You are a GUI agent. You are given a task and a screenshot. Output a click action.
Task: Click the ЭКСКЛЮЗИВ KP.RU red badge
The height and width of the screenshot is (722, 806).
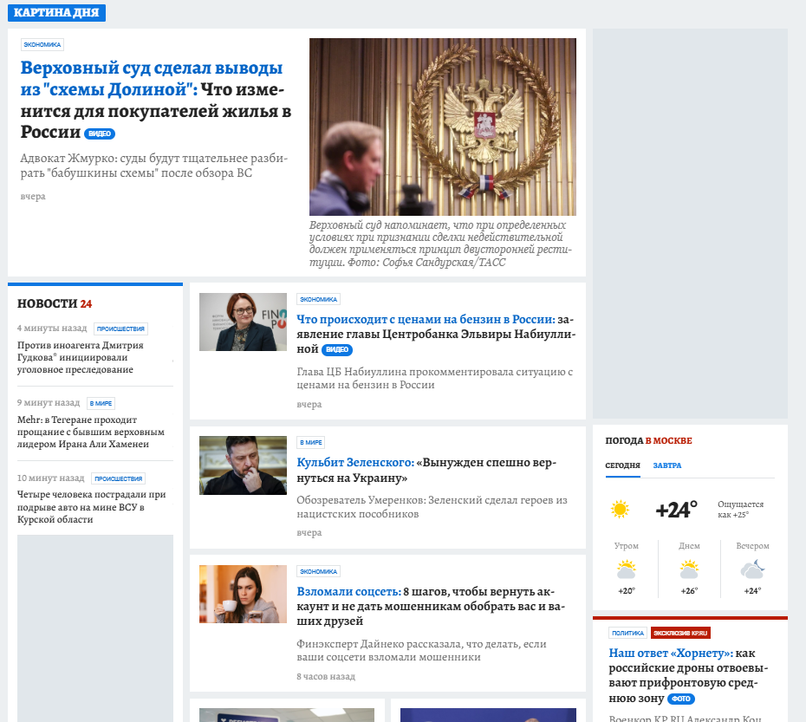tap(680, 633)
